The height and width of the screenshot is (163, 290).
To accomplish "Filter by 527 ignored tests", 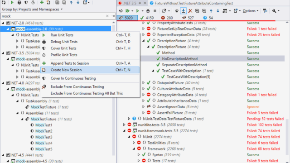I will coord(188,18).
